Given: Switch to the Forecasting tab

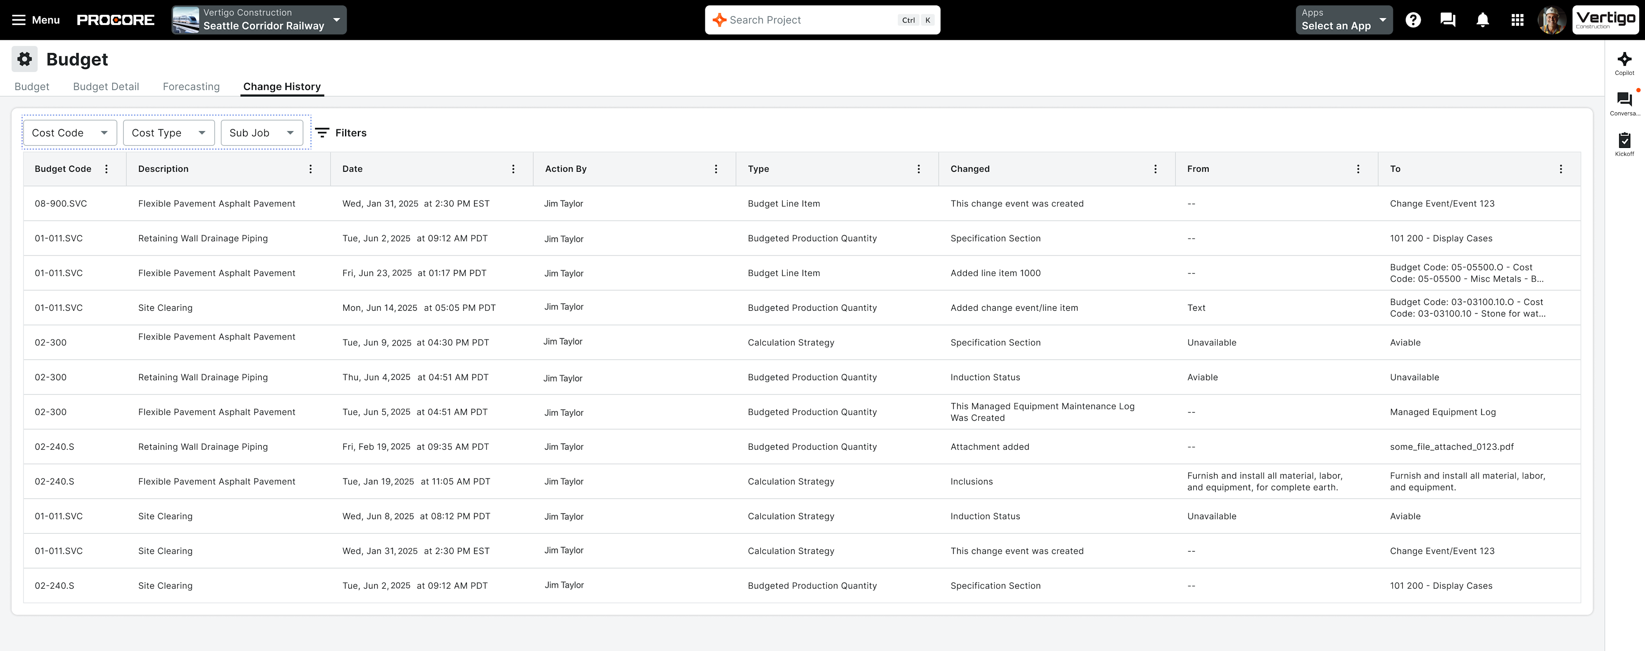Looking at the screenshot, I should (191, 87).
